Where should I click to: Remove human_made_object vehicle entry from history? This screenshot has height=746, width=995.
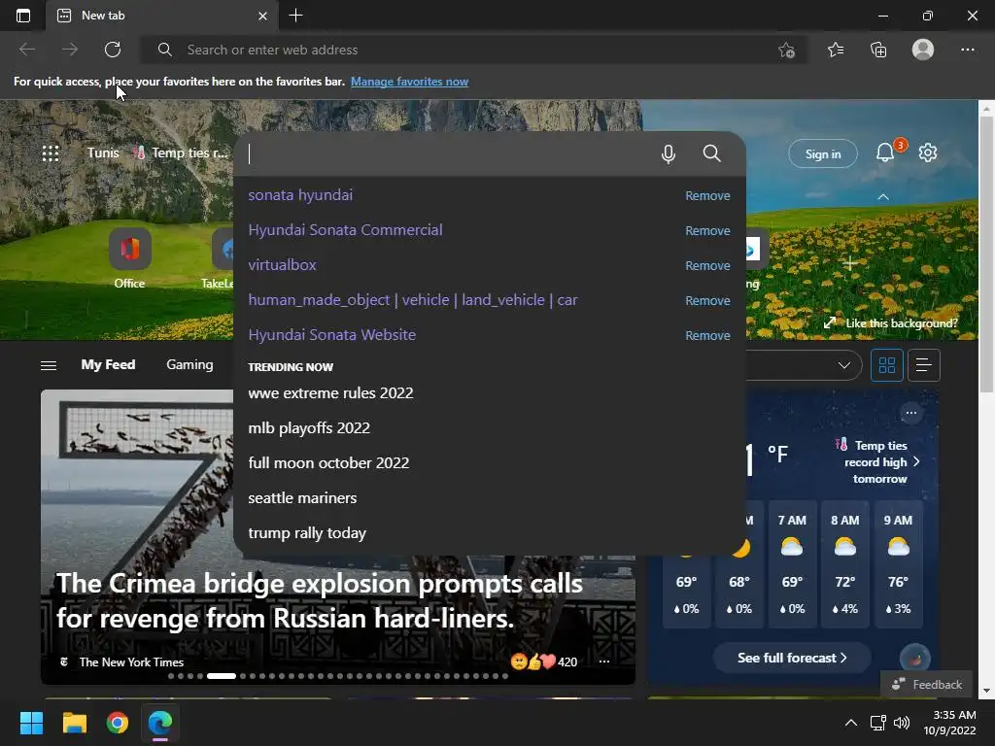(707, 300)
